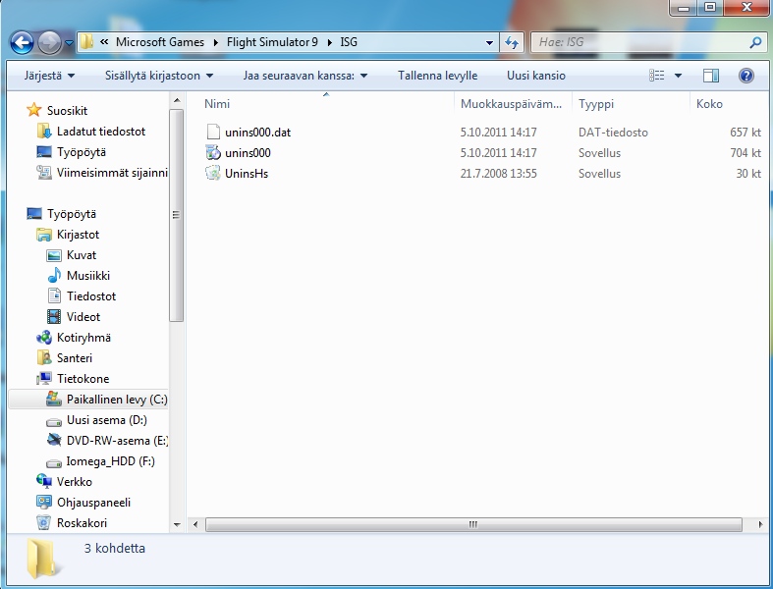Click the folder icon in address bar
Viewport: 773px width, 589px height.
pos(86,42)
